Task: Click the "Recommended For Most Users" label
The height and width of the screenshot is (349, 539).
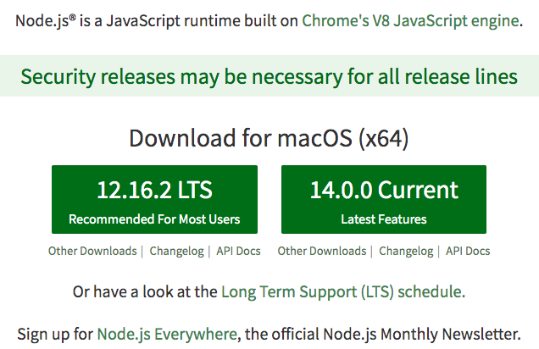Action: (154, 219)
